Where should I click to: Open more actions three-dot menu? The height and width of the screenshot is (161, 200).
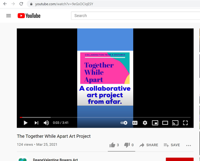[188, 145]
